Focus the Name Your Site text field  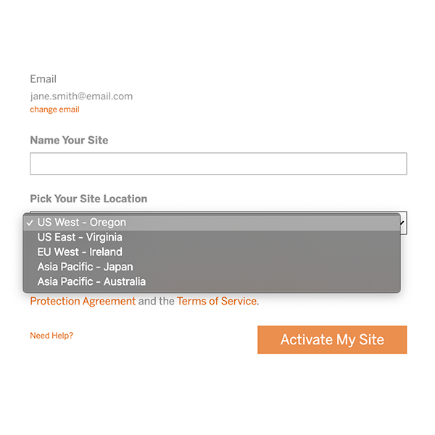click(x=217, y=164)
